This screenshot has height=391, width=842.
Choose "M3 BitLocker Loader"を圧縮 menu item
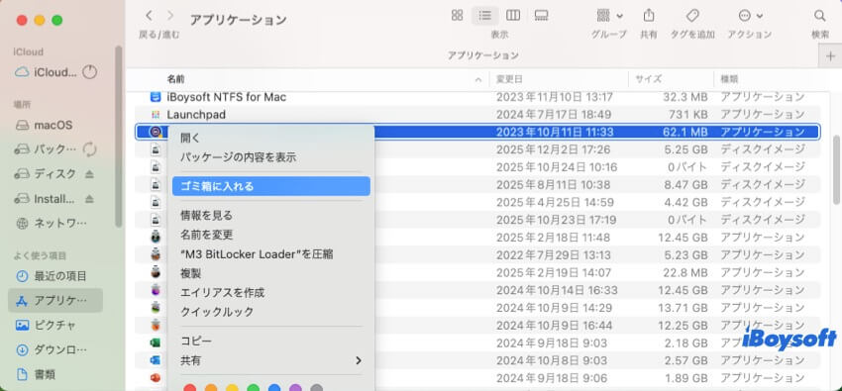[x=271, y=253]
